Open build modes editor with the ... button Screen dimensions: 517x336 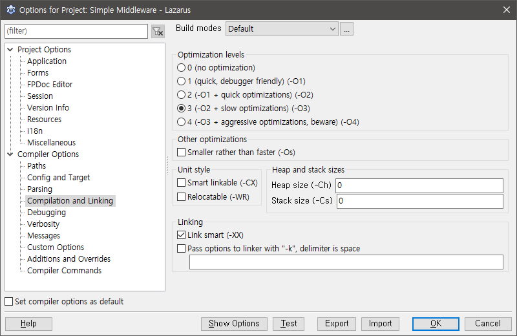[347, 28]
